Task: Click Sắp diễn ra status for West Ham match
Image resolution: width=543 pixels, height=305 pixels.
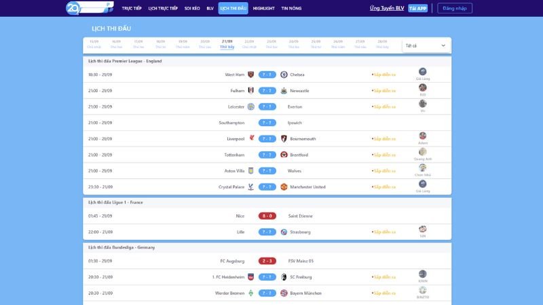Action: [x=383, y=75]
